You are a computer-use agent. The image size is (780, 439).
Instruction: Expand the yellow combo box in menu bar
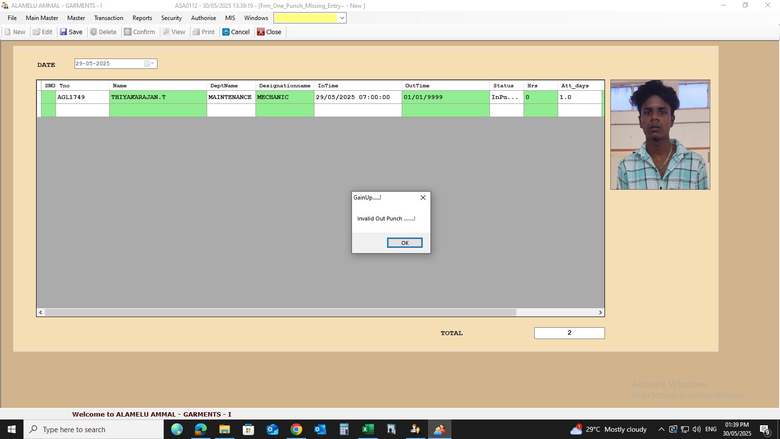(342, 18)
